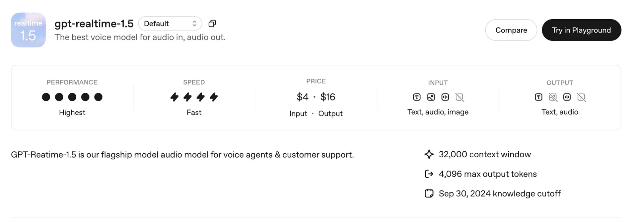
Task: Click the max output tokens arrow icon
Action: [x=429, y=174]
